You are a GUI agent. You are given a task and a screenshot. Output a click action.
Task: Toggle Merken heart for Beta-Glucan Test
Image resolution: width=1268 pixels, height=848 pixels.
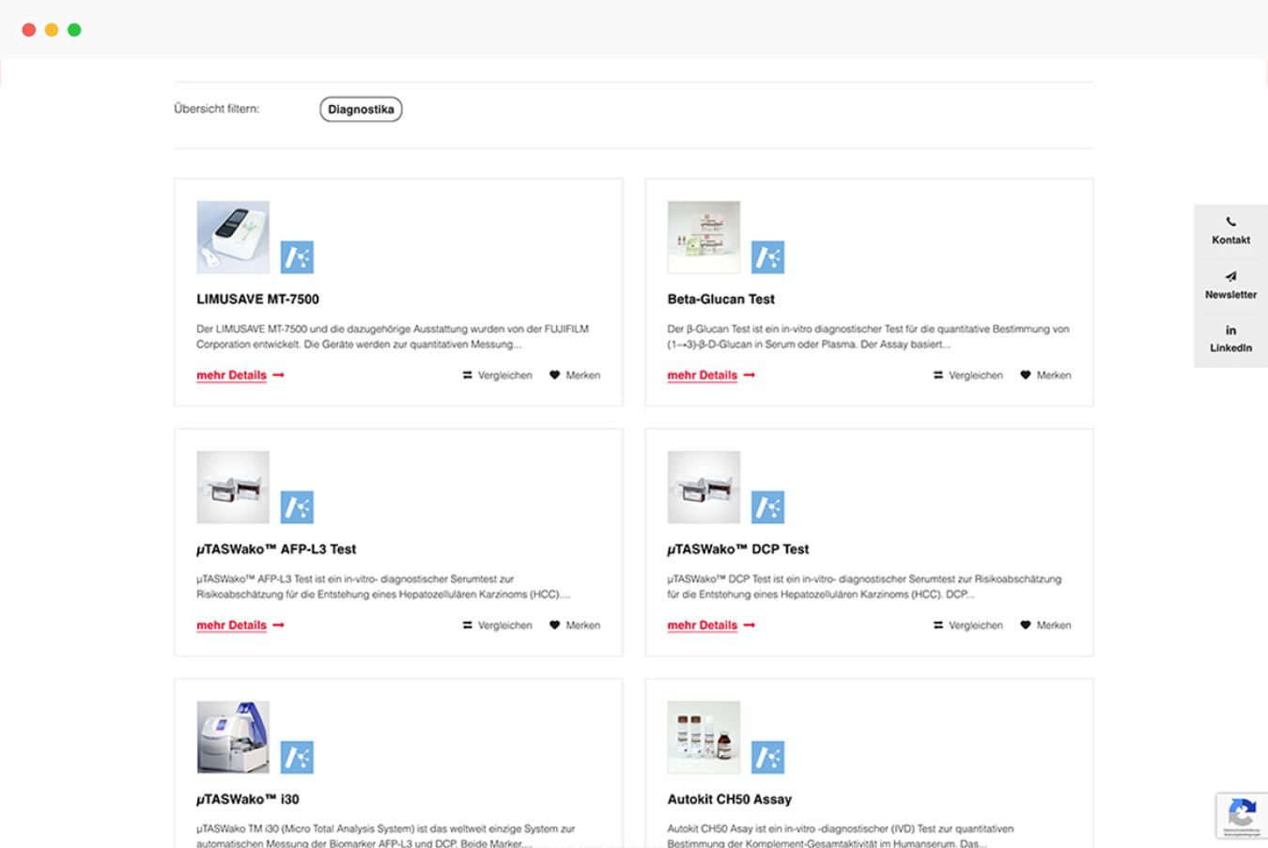click(1026, 376)
